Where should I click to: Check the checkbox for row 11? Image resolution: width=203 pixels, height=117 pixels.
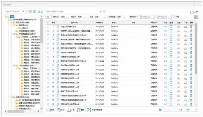coord(48,70)
